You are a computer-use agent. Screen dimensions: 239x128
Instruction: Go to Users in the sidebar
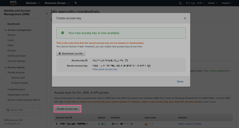coord(11,40)
